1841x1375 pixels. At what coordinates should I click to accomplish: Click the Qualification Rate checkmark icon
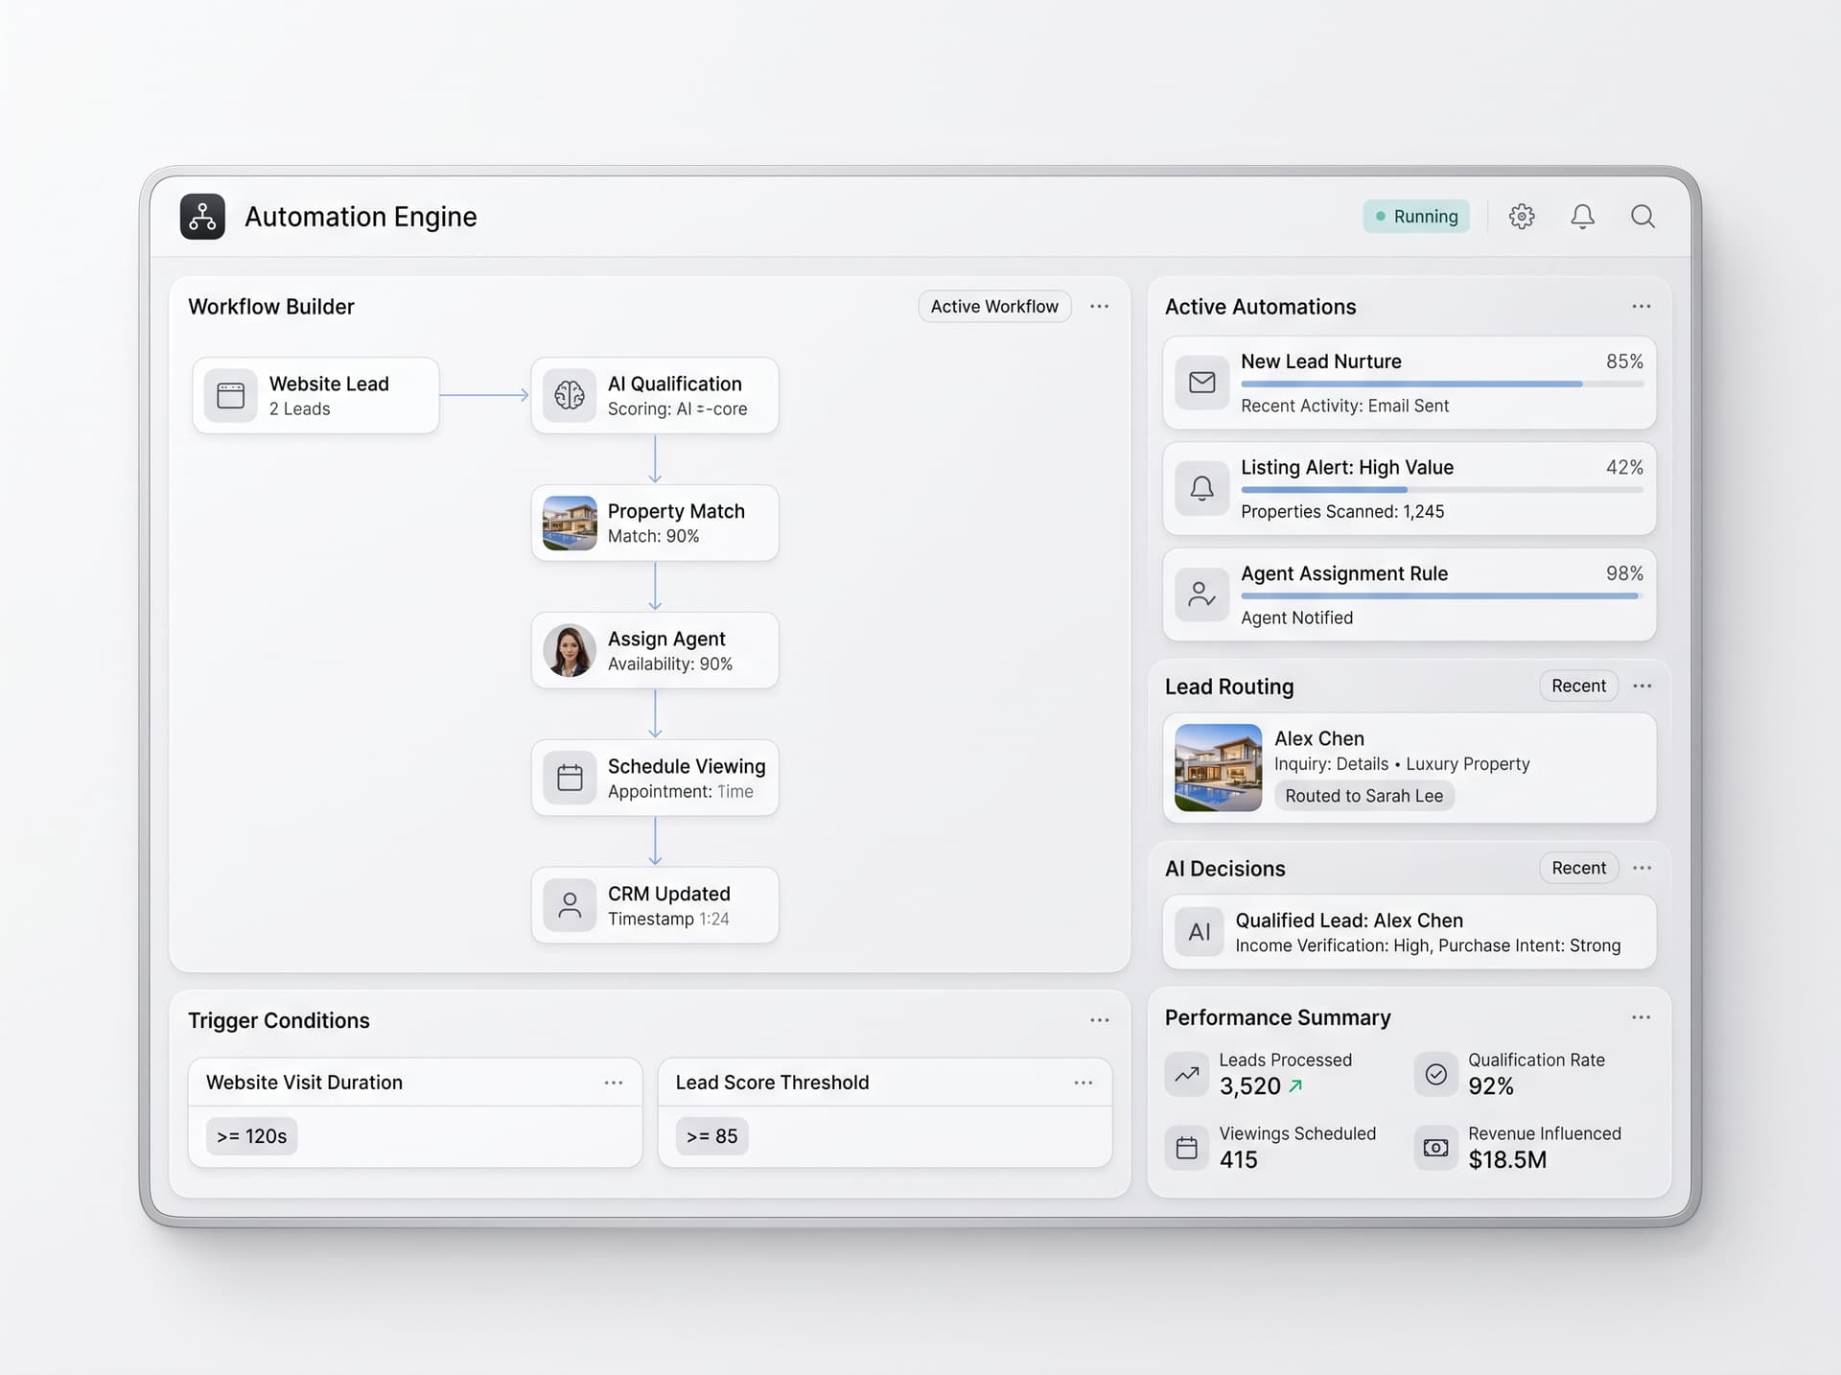[1435, 1074]
